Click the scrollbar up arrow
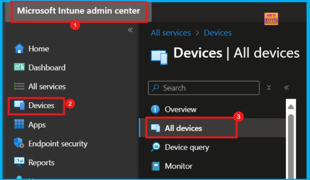Viewport: 310px width, 180px height. pyautogui.click(x=291, y=107)
